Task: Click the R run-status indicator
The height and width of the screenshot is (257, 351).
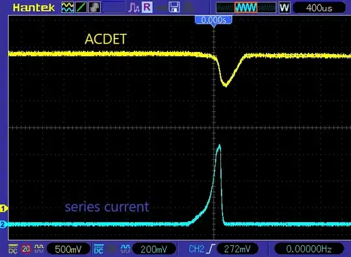Action: (x=147, y=7)
